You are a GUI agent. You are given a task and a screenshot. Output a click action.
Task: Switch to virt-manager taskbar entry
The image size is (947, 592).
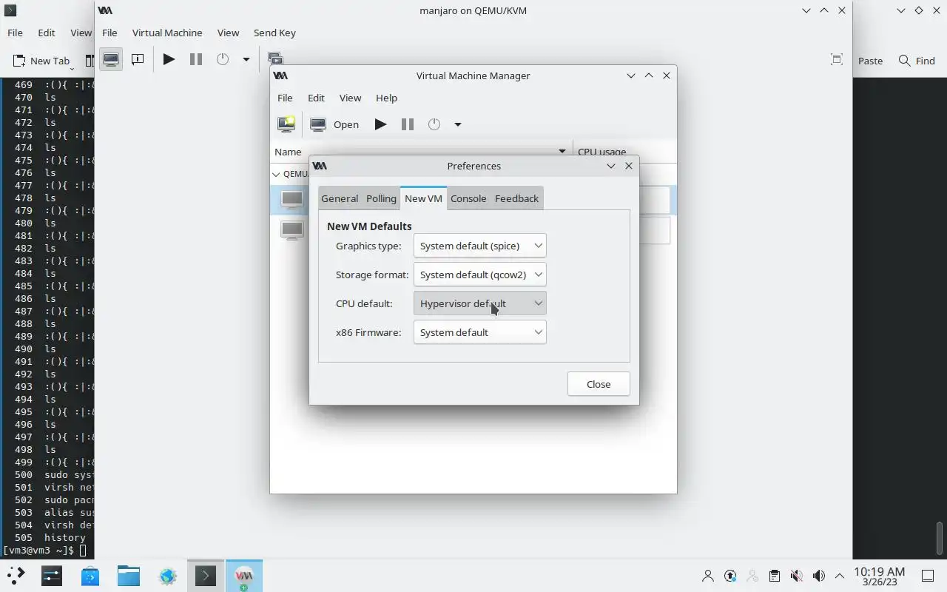tap(244, 576)
